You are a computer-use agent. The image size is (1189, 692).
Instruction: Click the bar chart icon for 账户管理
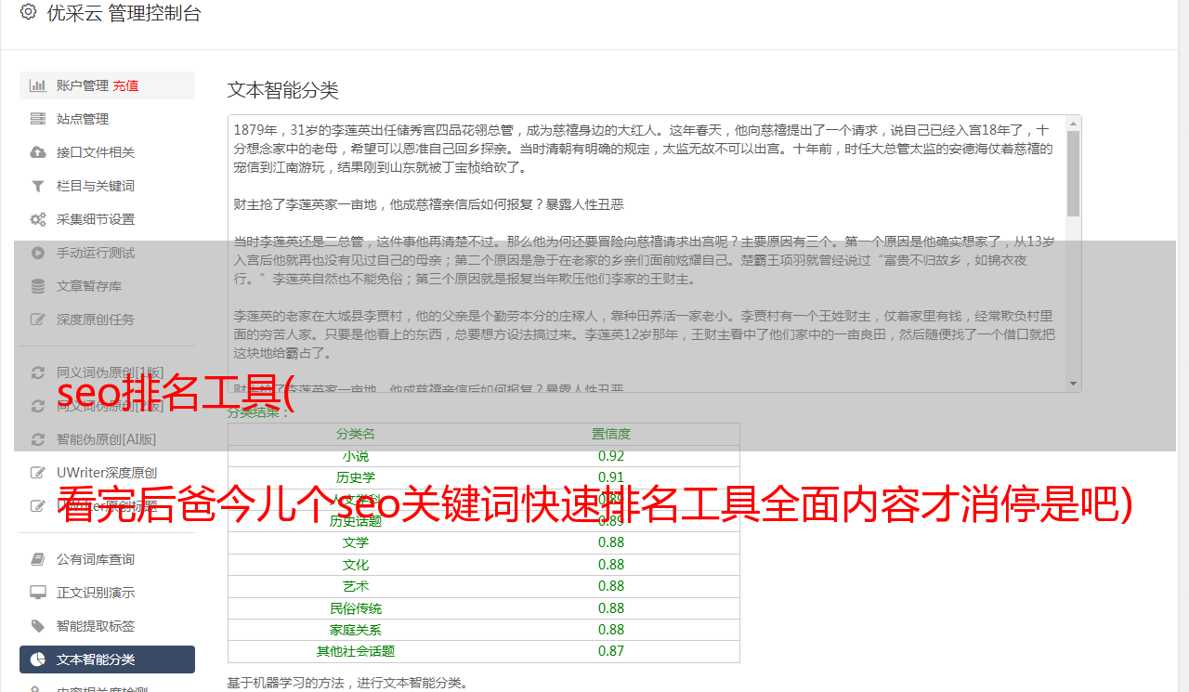38,85
